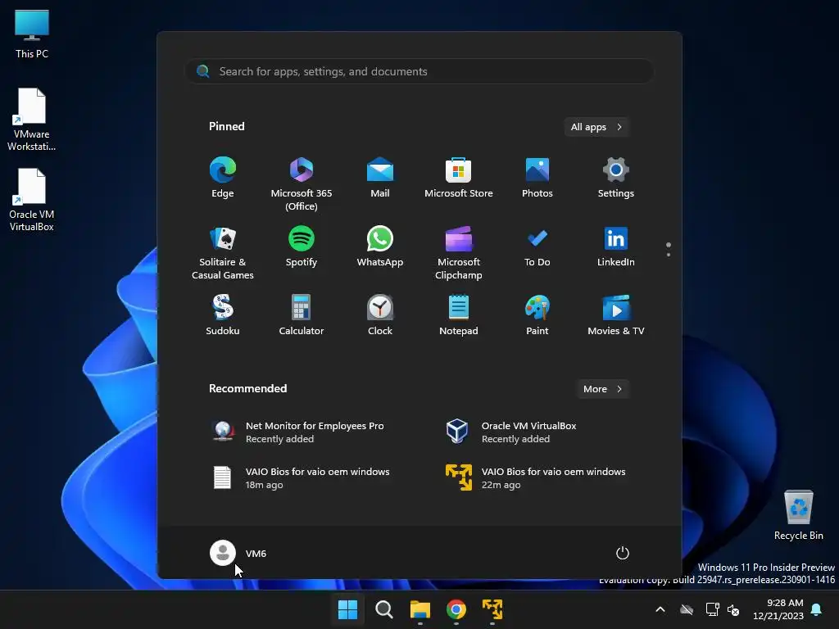Viewport: 839px width, 629px height.
Task: Click the Start menu search box
Action: point(419,71)
